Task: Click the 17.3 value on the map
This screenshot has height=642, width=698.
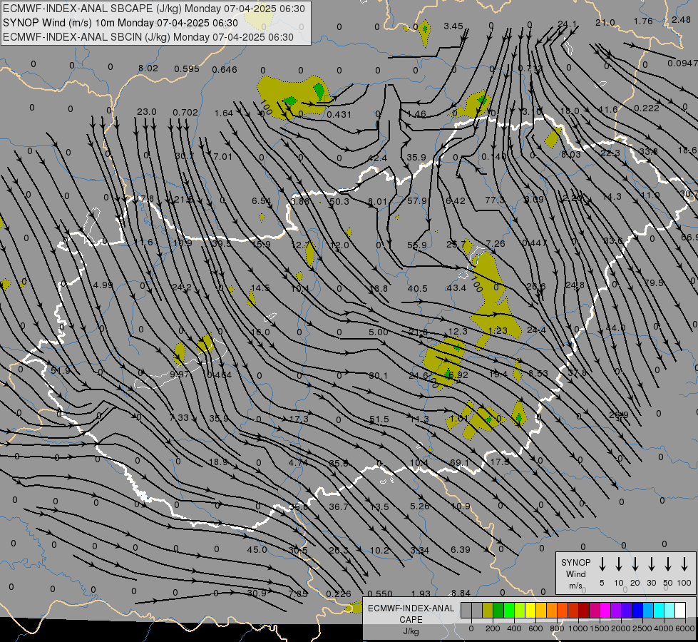Action: (299, 419)
